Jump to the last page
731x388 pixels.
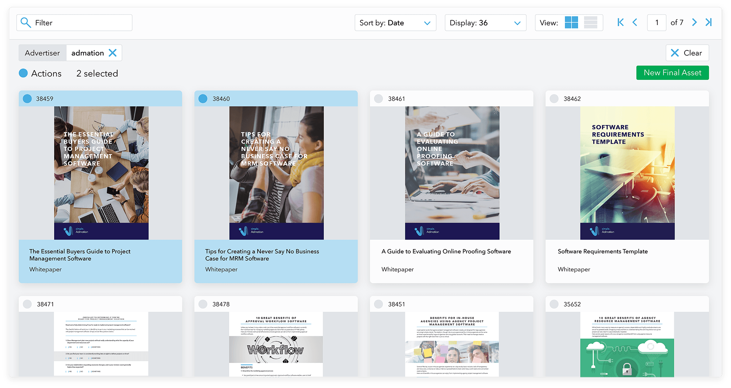709,22
